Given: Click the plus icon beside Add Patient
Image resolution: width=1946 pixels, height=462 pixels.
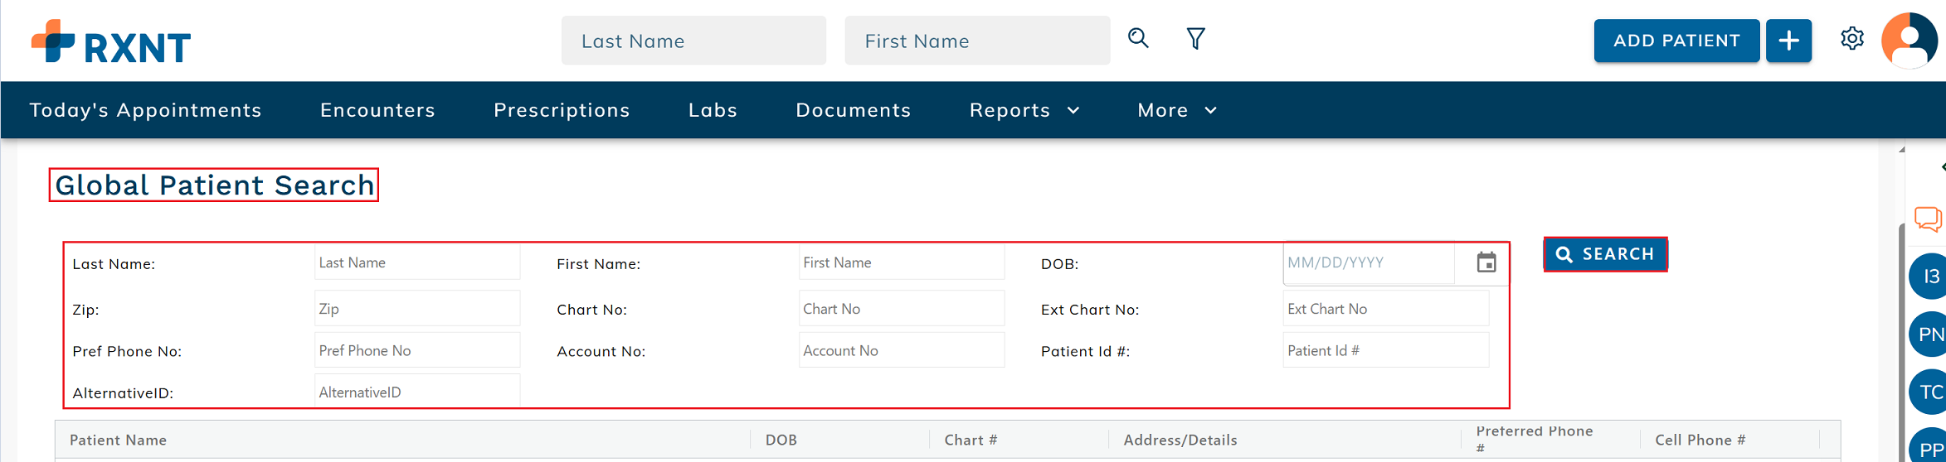Looking at the screenshot, I should click(1788, 41).
